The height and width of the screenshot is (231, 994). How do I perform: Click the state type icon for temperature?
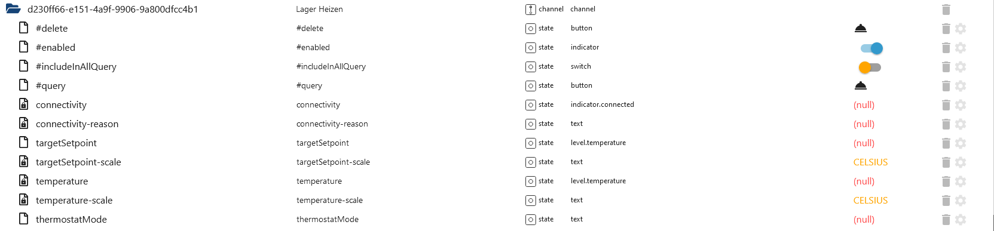pyautogui.click(x=531, y=181)
